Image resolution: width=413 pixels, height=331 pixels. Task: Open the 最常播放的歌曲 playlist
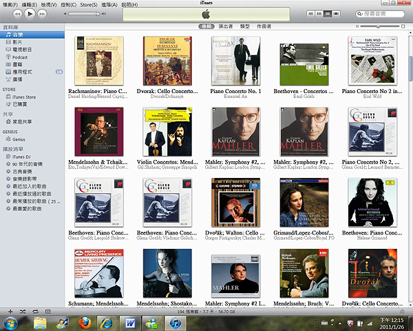click(32, 201)
